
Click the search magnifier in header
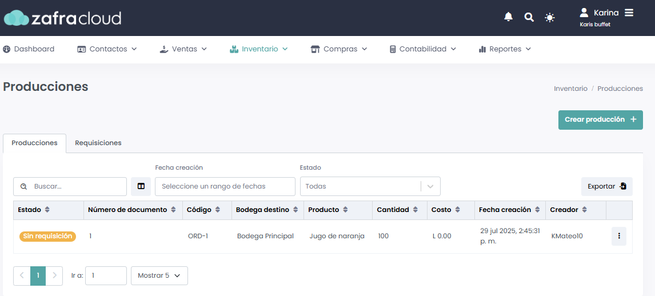point(529,17)
